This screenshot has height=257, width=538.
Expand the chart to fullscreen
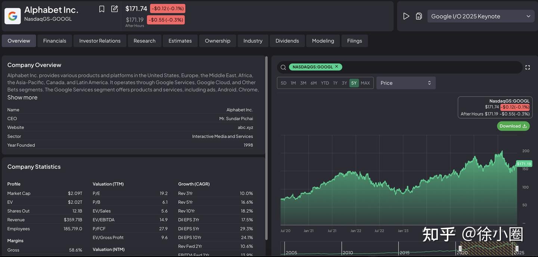pyautogui.click(x=528, y=67)
